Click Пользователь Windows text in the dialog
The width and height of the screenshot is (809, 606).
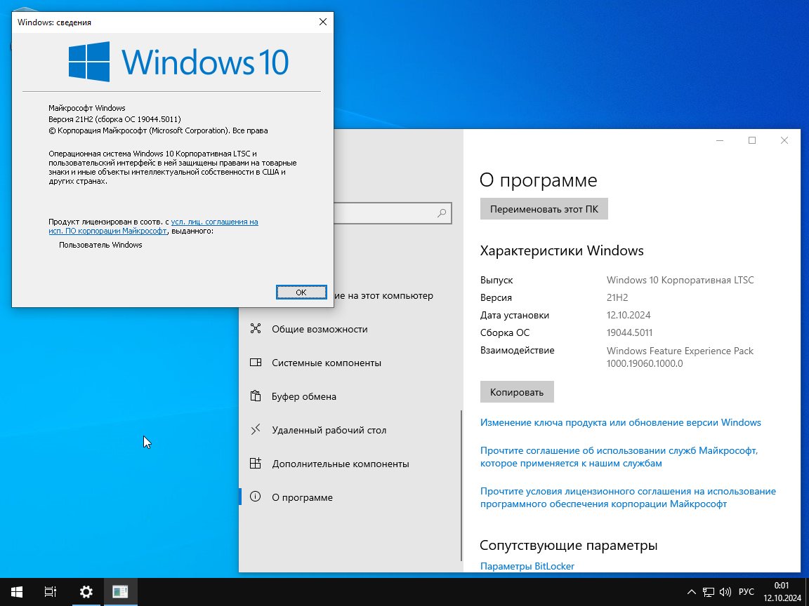[x=100, y=245]
